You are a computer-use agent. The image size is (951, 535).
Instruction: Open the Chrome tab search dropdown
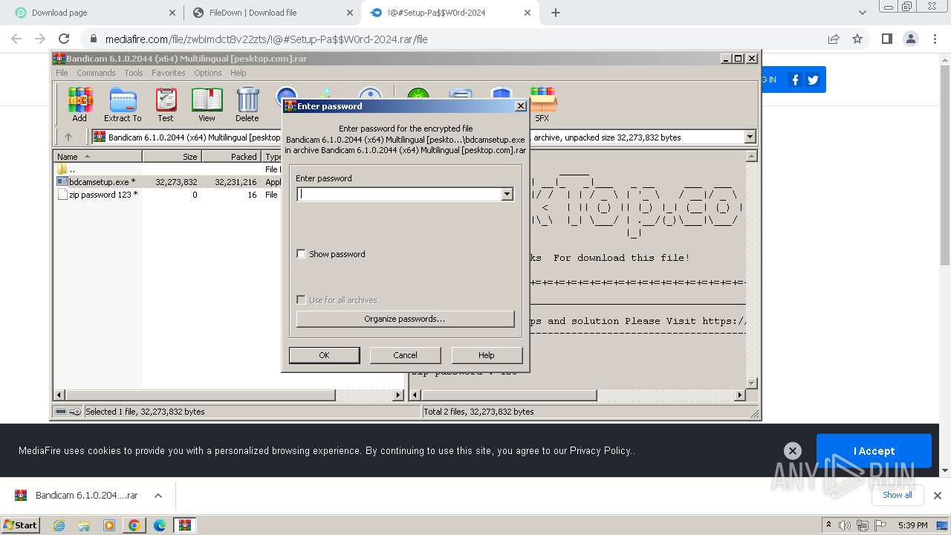pos(863,13)
